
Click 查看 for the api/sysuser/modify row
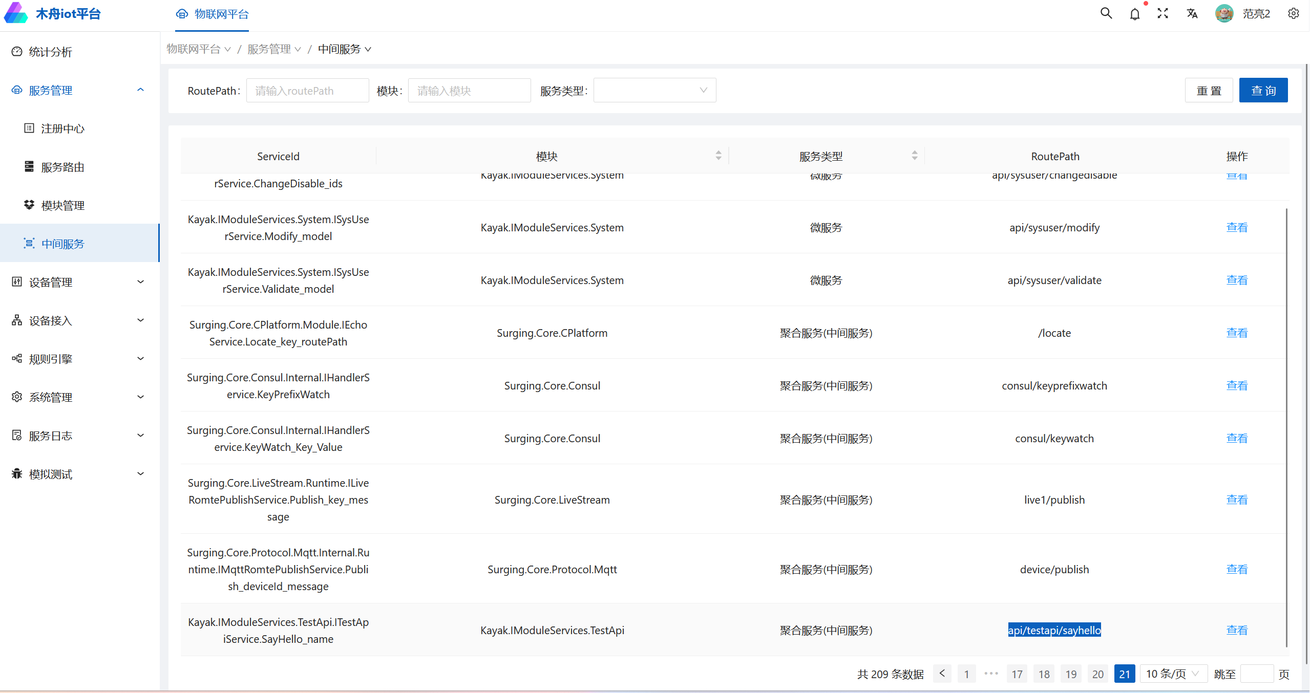pyautogui.click(x=1237, y=227)
